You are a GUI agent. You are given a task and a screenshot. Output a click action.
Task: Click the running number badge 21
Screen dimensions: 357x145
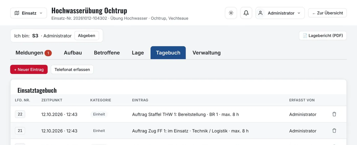[x=20, y=130]
